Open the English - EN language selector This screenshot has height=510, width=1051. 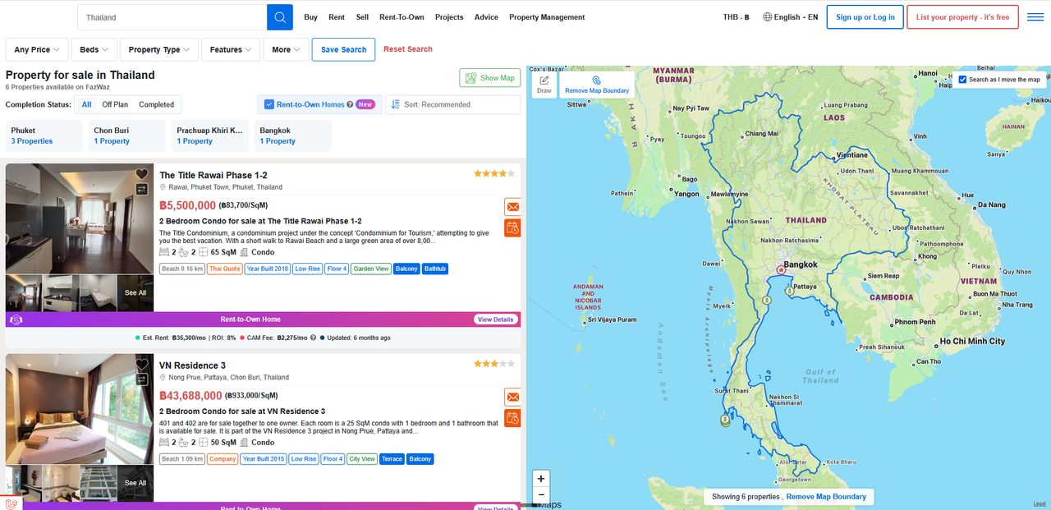[x=790, y=17]
